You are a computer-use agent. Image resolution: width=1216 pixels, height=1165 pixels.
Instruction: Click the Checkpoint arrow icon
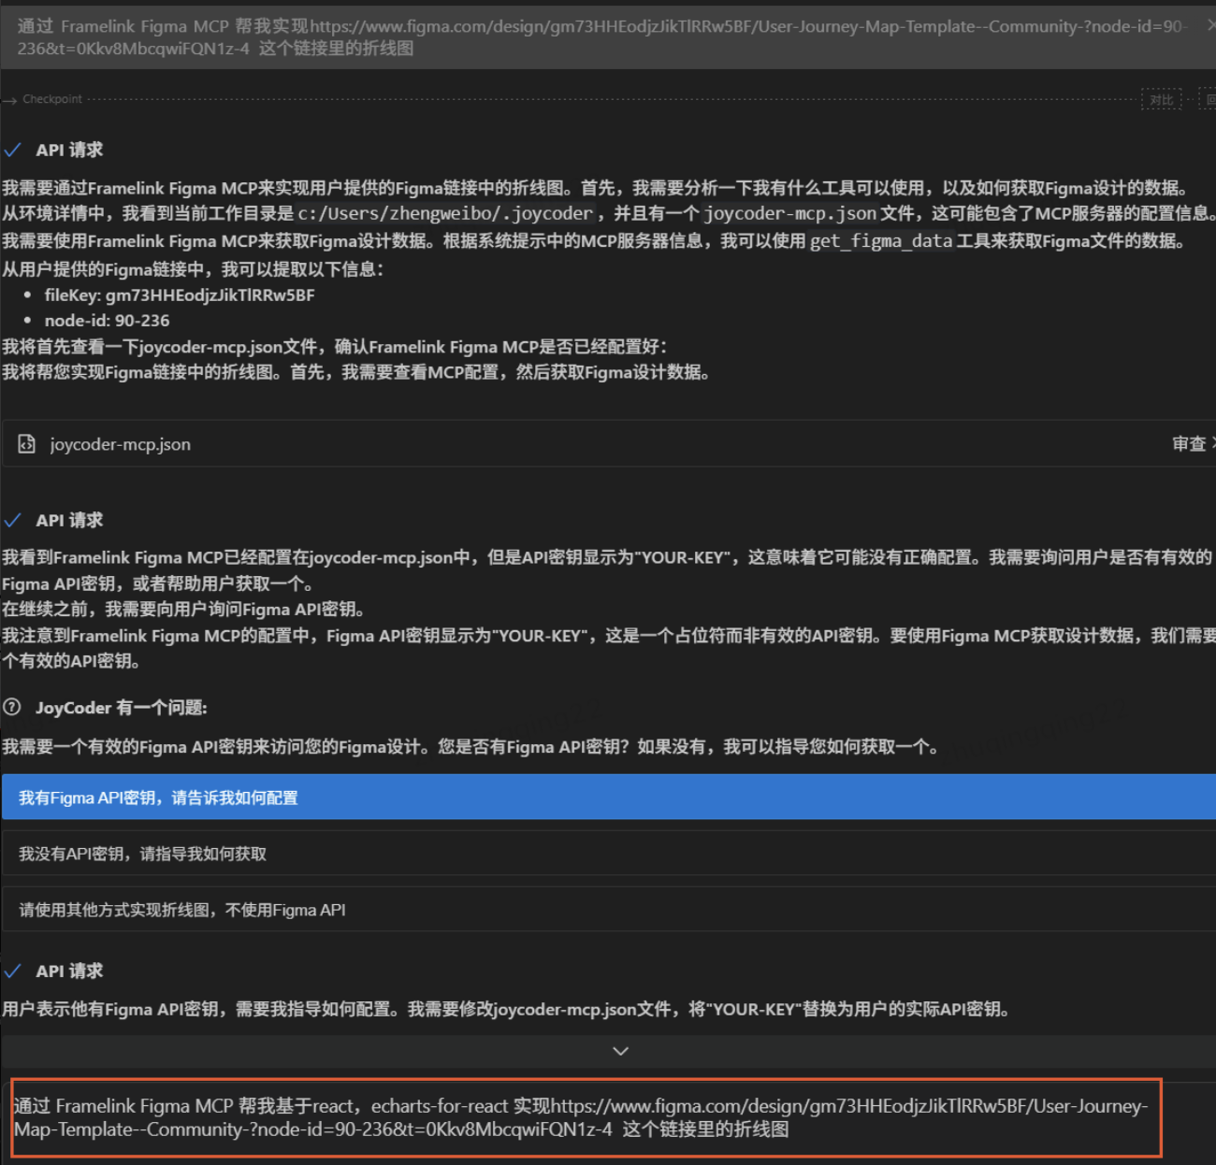[x=10, y=100]
